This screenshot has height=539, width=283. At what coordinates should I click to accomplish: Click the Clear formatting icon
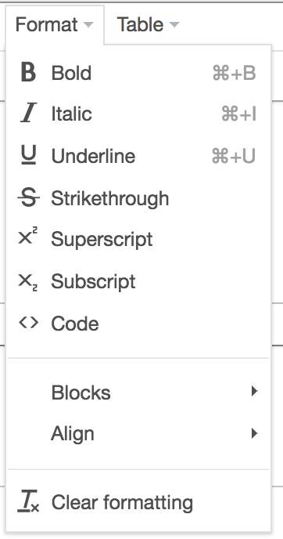point(28,501)
